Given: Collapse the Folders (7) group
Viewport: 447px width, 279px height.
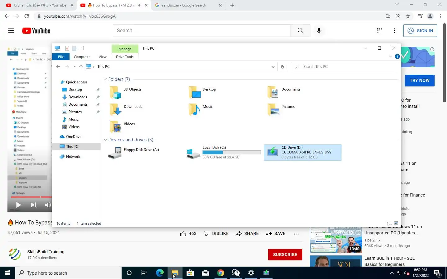Looking at the screenshot, I should [105, 79].
